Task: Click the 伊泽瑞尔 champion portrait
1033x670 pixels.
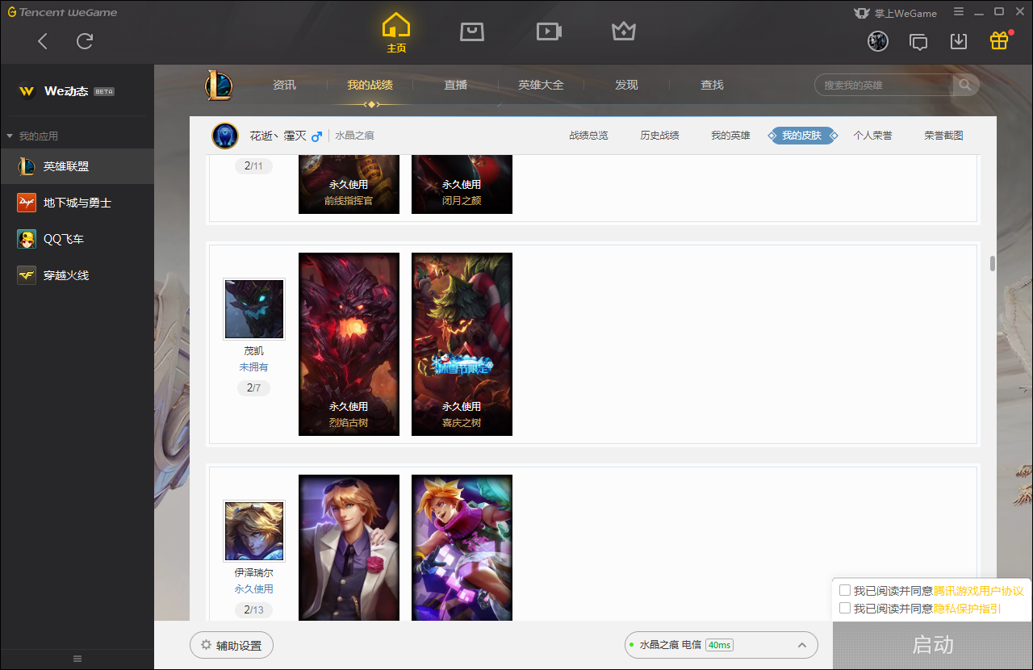Action: point(253,531)
